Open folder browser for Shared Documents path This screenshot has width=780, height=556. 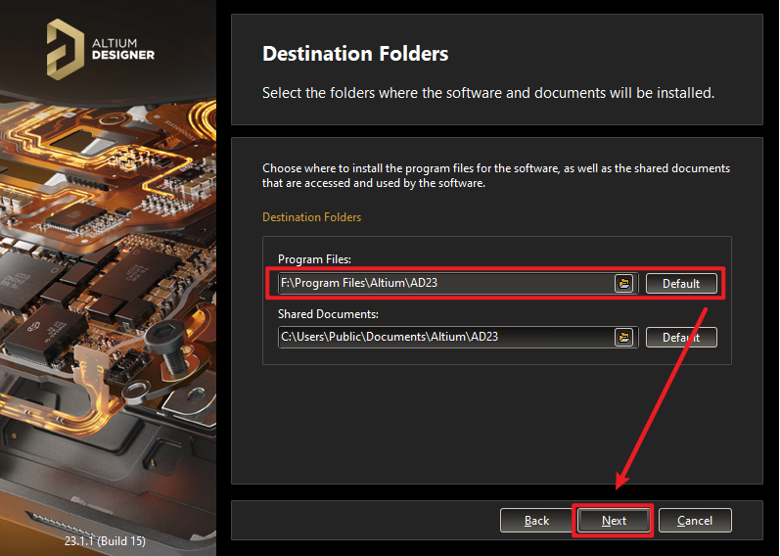623,337
